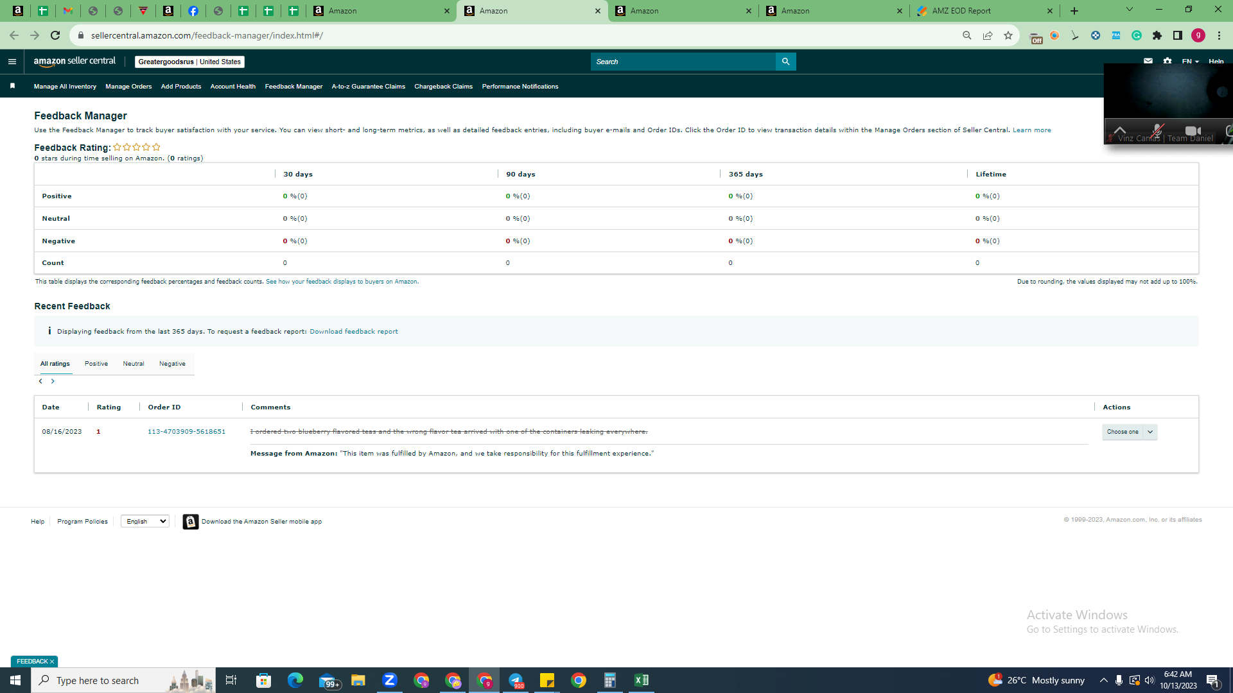Open the Greatergoodsrus United States account switcher
1233x693 pixels.
point(189,62)
